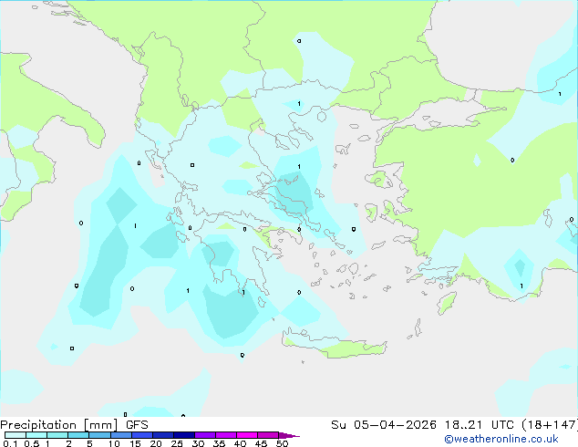Click the island of Crete on map
The height and width of the screenshot is (447, 578).
tap(334, 345)
